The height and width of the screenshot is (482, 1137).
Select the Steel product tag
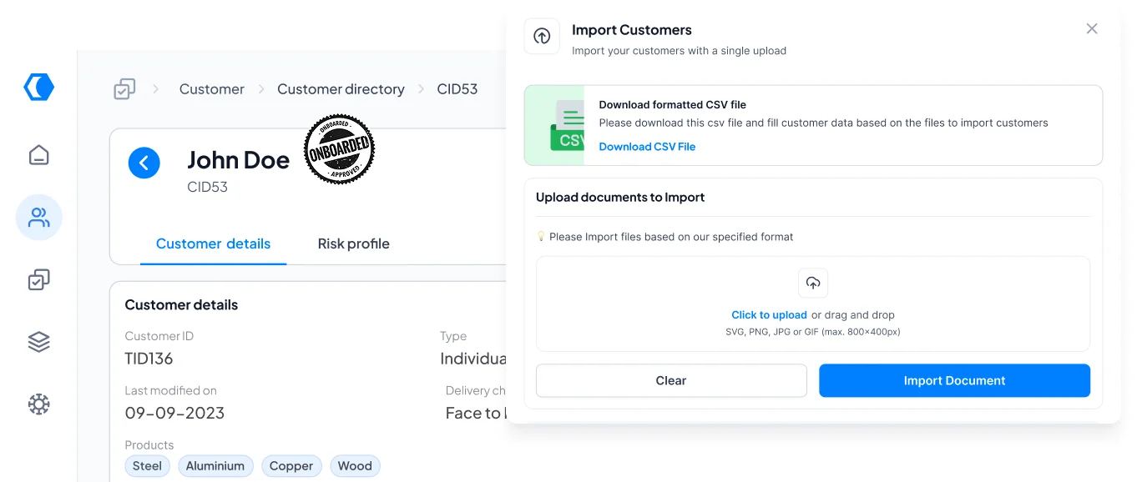(147, 465)
